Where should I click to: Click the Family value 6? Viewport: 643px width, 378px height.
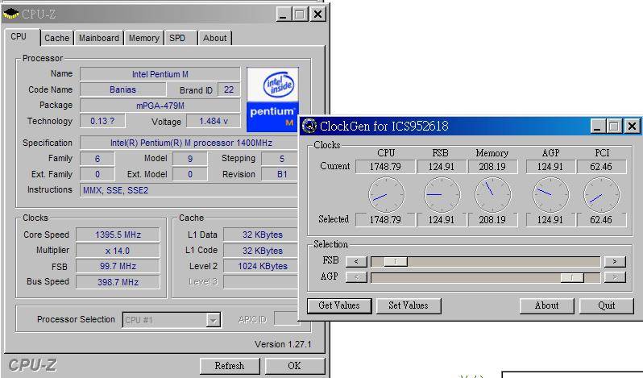[97, 159]
